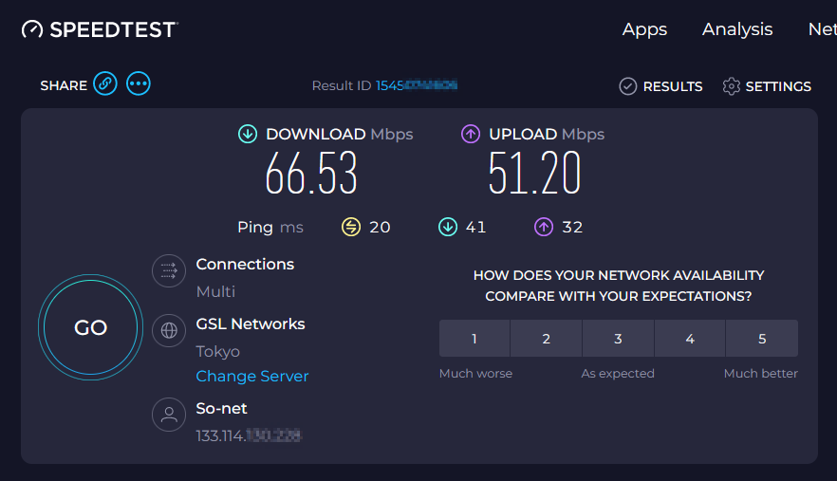Rate network availability as 5
837x481 pixels.
(x=762, y=339)
